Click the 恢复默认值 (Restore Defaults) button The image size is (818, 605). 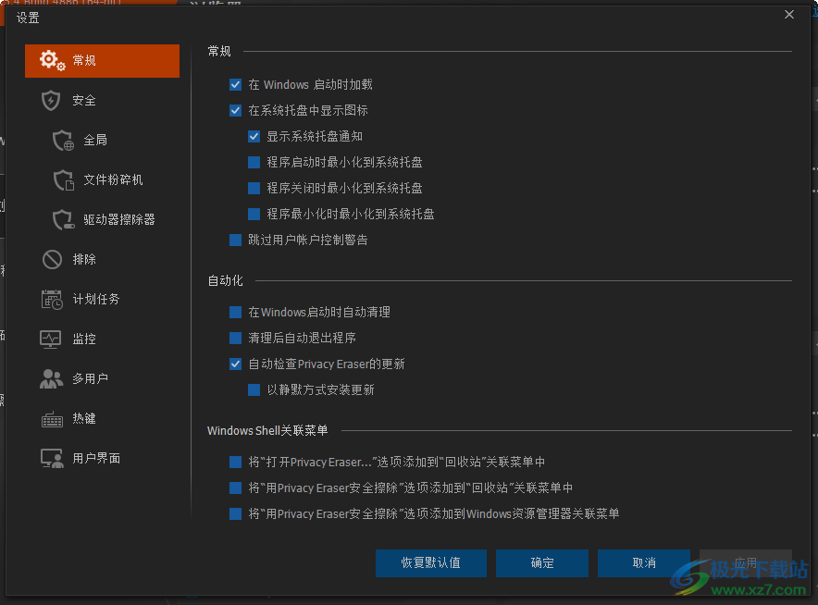(430, 562)
